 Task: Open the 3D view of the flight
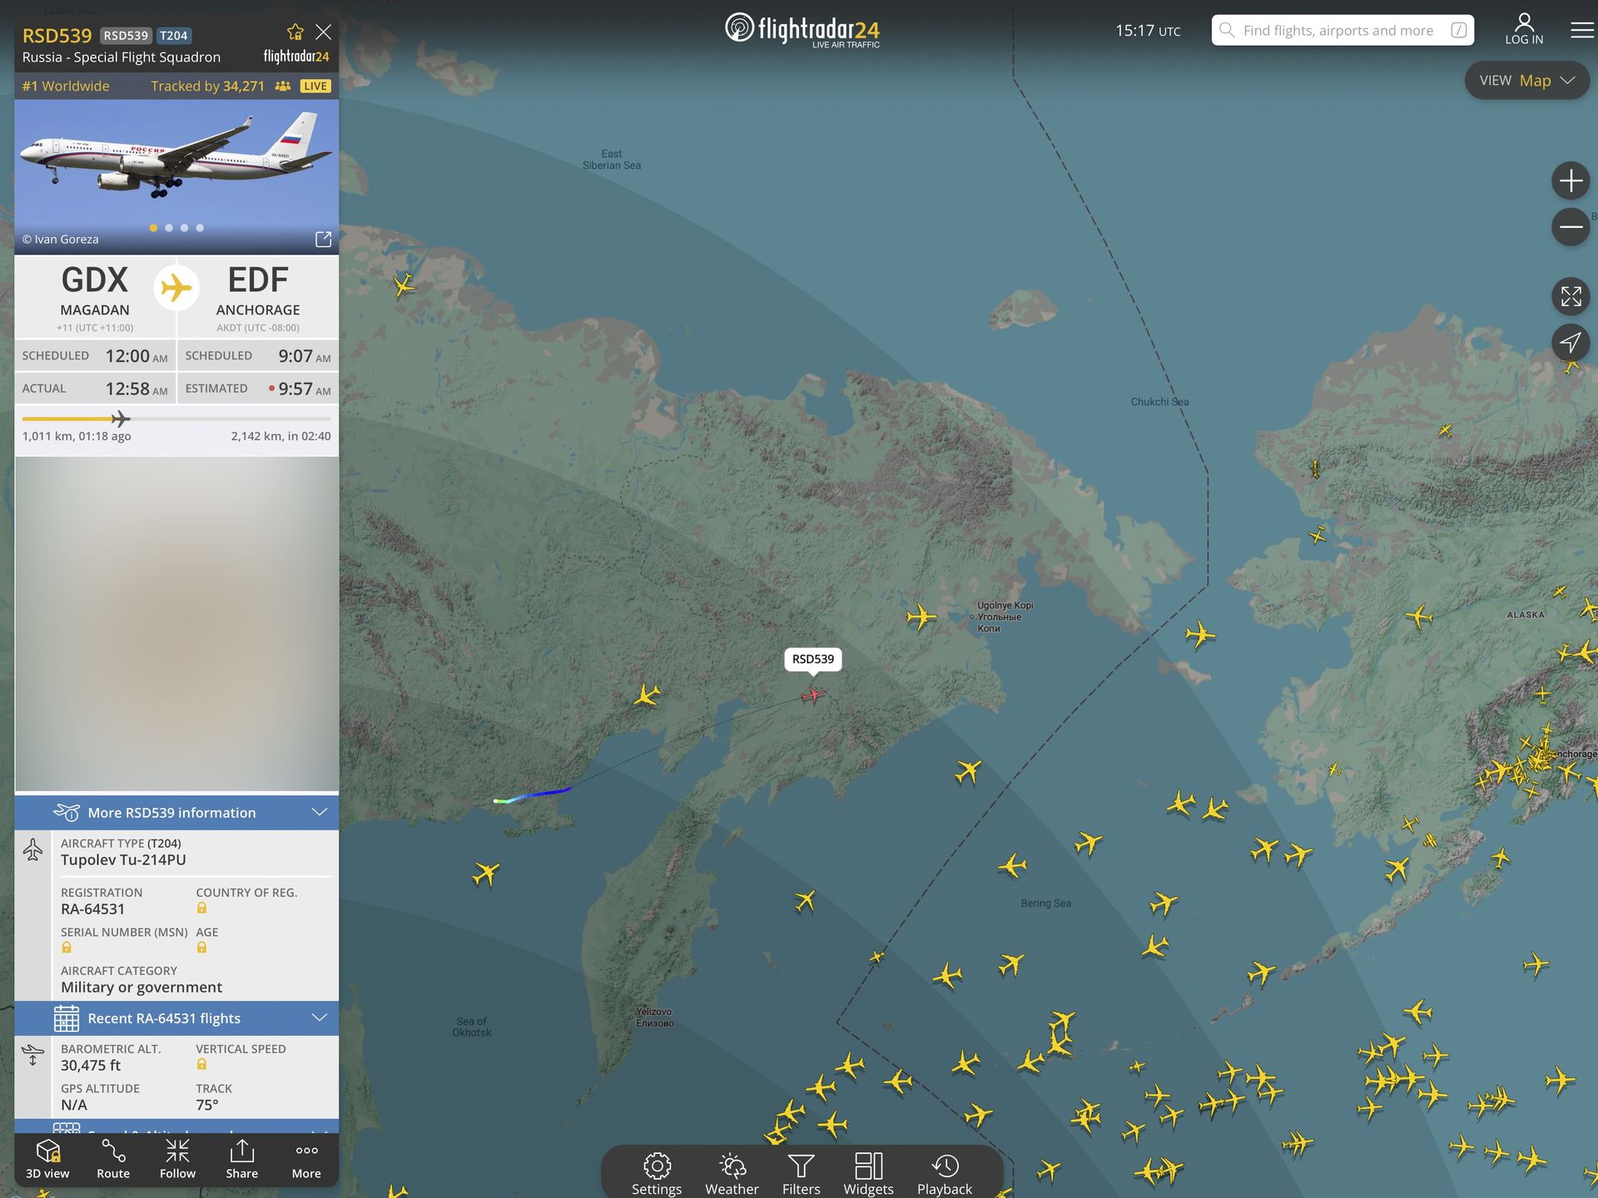47,1159
